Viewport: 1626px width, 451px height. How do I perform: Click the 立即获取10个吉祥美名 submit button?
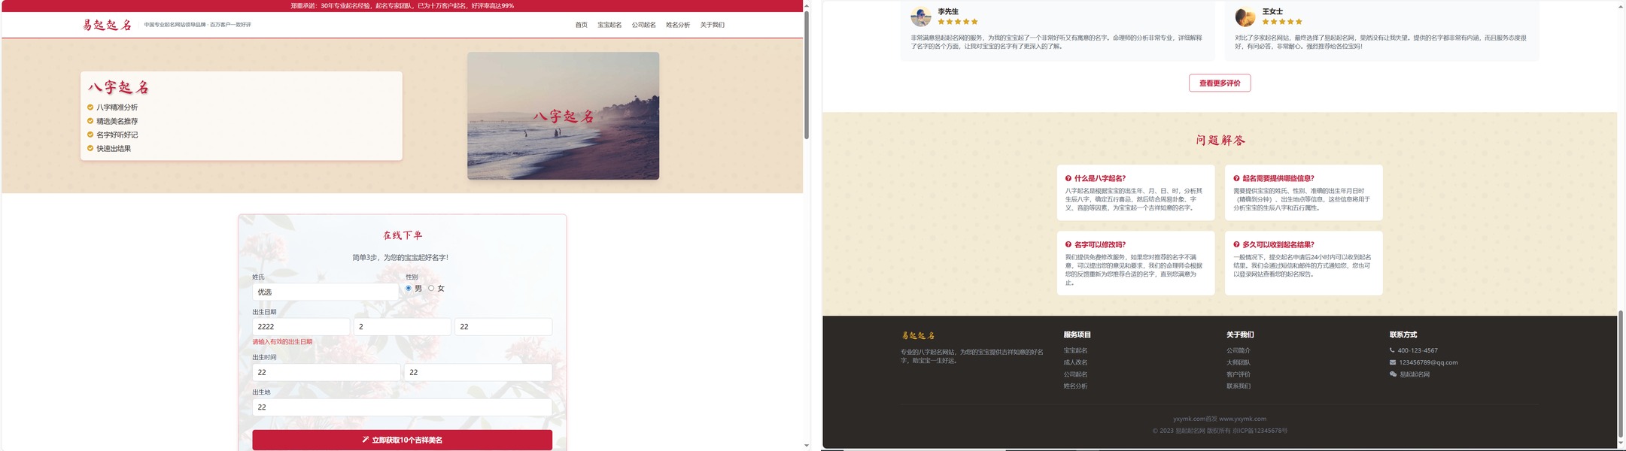[402, 440]
